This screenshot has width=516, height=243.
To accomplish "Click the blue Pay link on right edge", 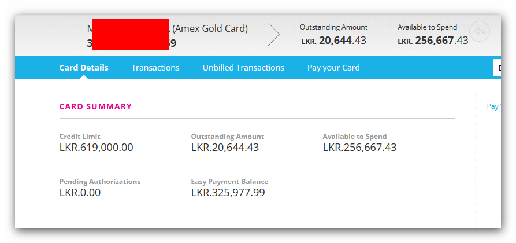I will point(493,106).
